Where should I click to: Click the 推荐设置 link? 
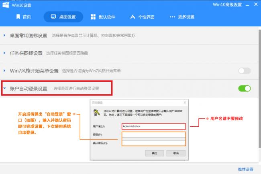[x=245, y=169]
